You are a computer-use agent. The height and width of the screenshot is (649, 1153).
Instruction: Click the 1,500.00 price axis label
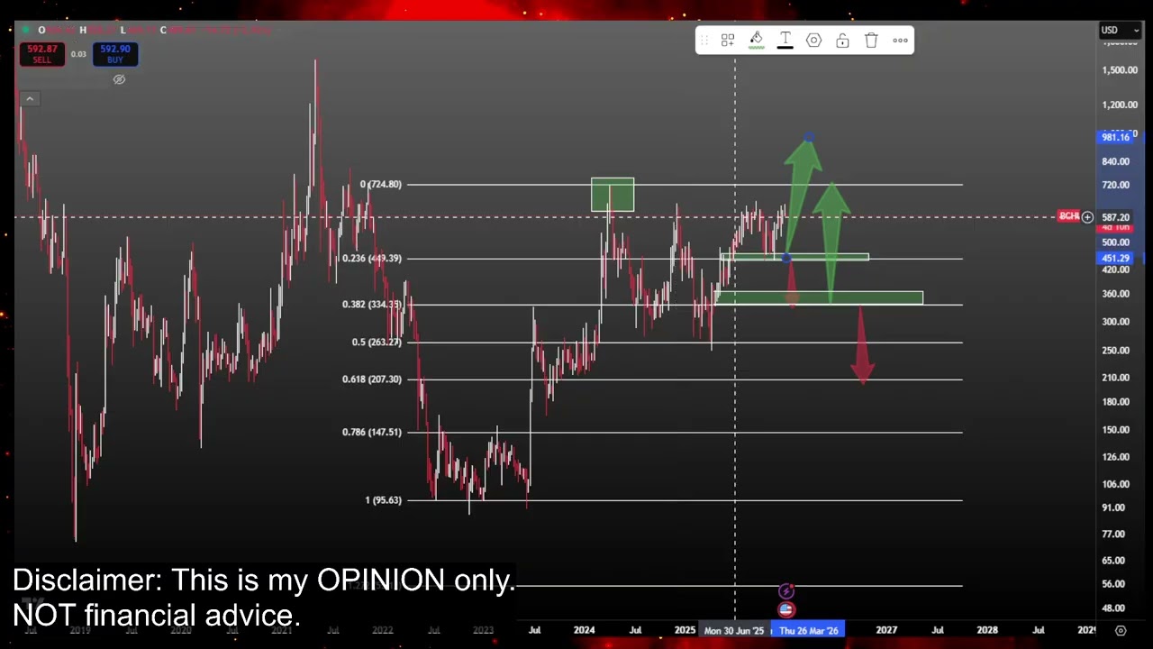coord(1120,70)
